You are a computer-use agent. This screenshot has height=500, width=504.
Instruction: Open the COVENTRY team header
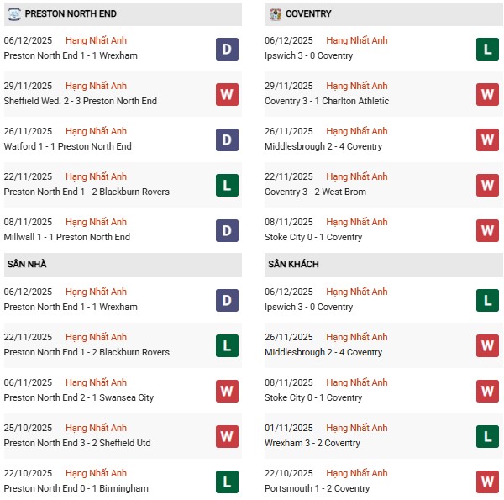click(x=308, y=14)
